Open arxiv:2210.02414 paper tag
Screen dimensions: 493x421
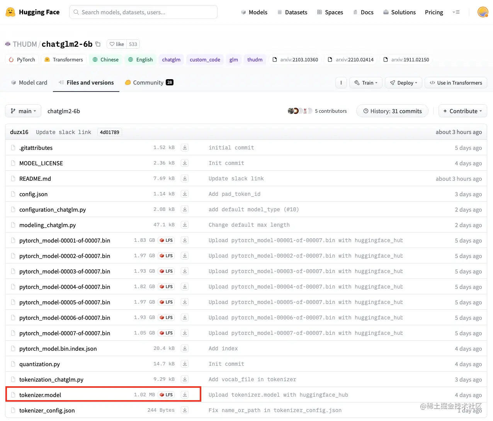[x=350, y=59]
